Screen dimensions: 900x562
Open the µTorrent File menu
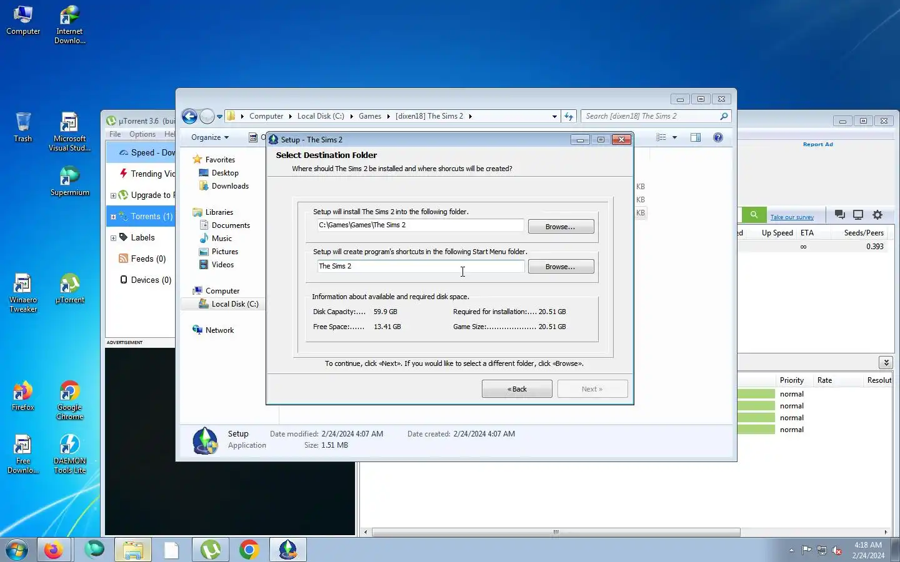[x=115, y=134]
